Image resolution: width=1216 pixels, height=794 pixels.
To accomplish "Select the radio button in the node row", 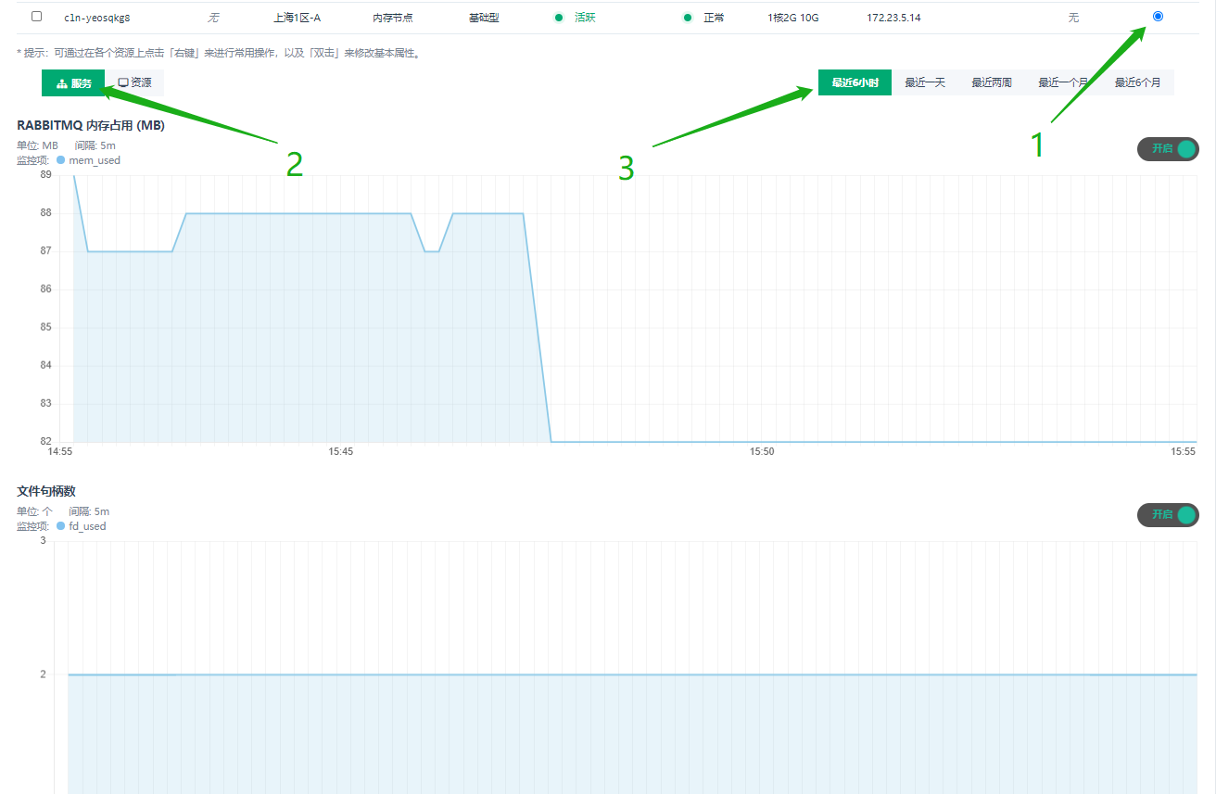I will tap(1158, 16).
